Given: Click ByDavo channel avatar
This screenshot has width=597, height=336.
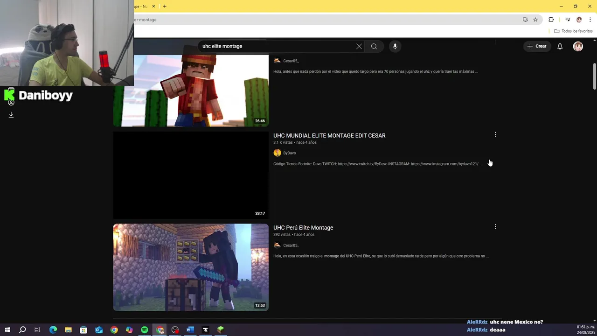Looking at the screenshot, I should [x=277, y=153].
